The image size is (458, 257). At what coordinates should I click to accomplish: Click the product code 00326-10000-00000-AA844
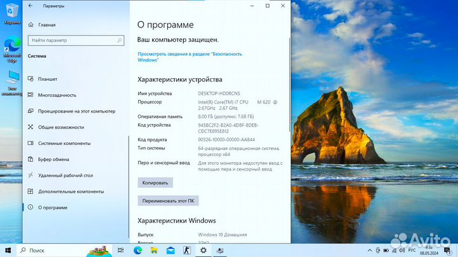point(226,139)
